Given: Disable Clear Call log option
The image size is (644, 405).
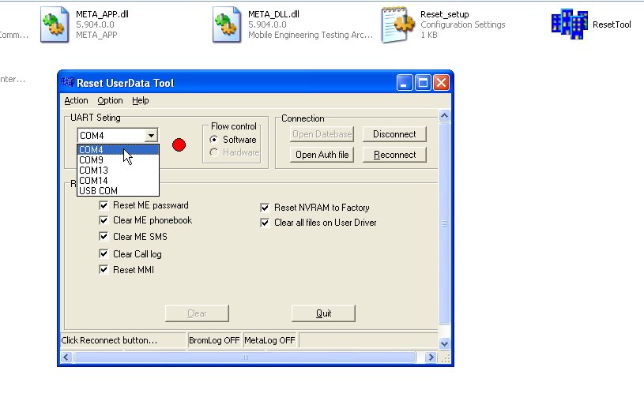Looking at the screenshot, I should [104, 253].
